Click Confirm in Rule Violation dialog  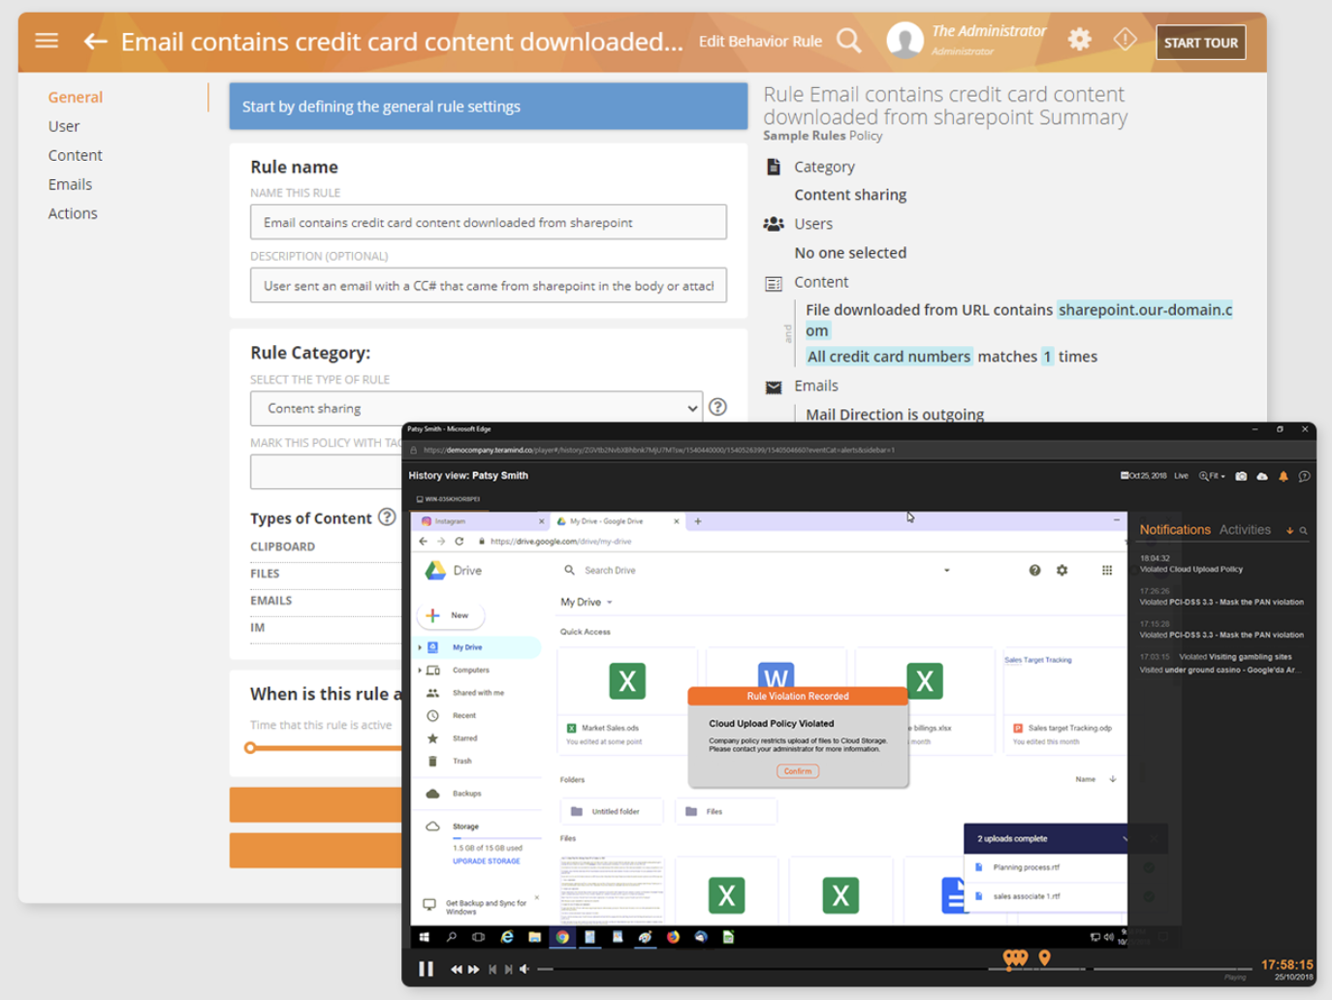797,771
